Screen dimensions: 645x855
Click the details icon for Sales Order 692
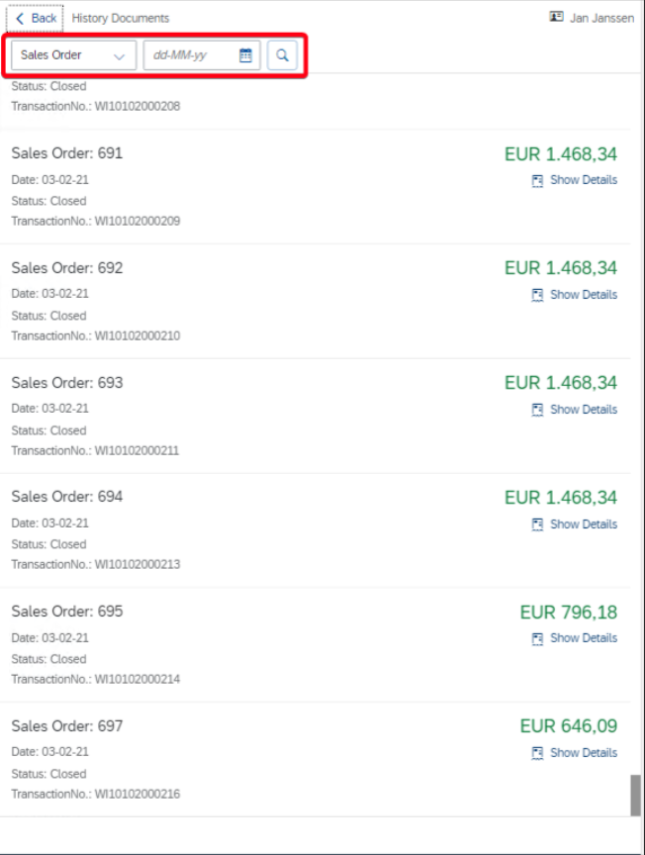537,295
